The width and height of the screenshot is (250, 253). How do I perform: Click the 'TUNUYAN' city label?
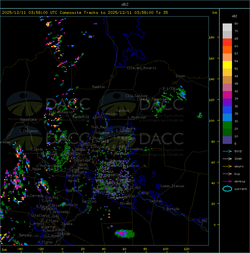(64, 234)
